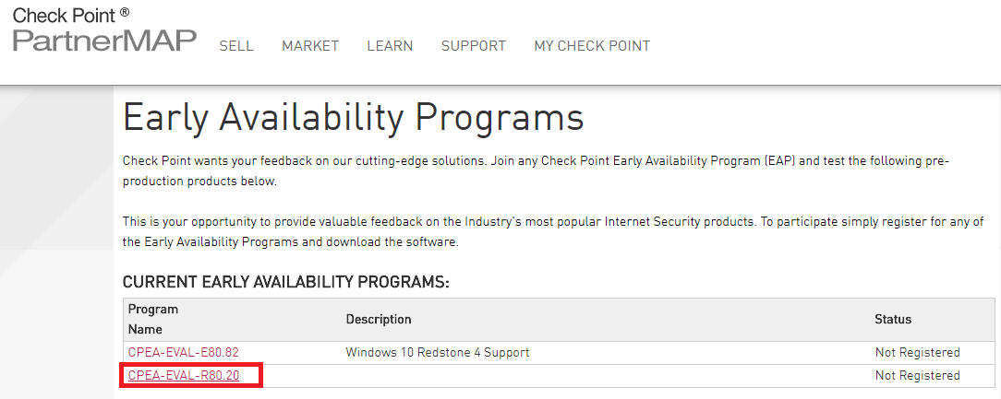Click the Status column header
This screenshot has height=399, width=1001.
coord(893,319)
